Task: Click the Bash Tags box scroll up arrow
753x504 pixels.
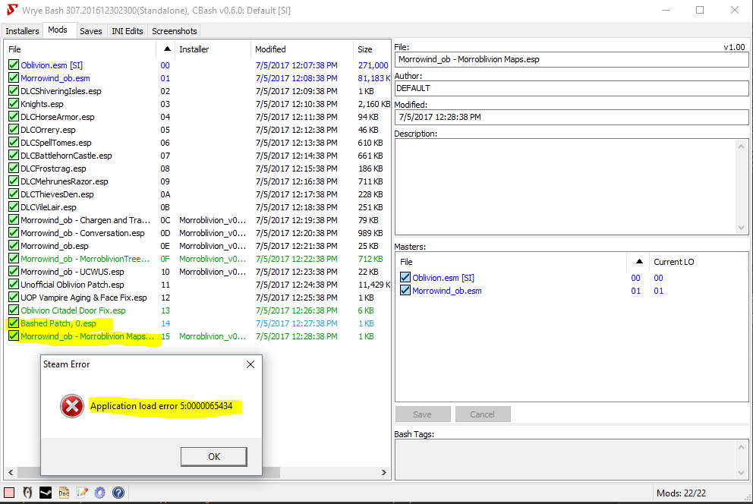Action: tap(741, 447)
